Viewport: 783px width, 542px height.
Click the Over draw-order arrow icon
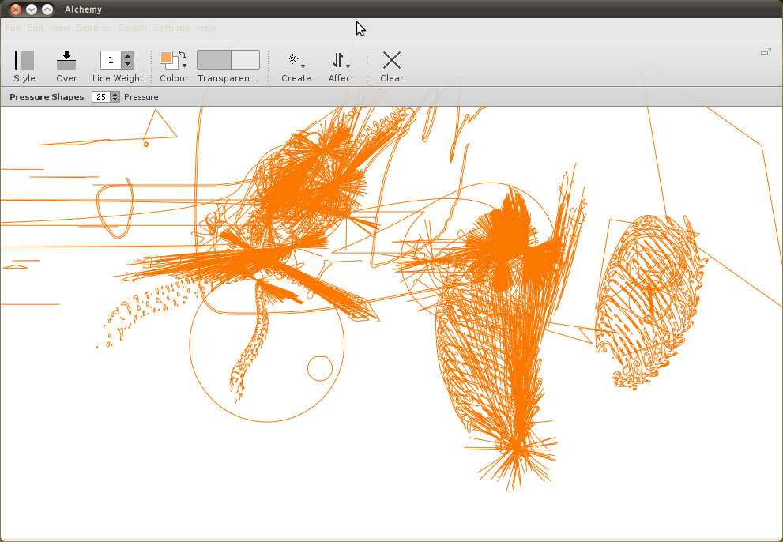(x=66, y=58)
